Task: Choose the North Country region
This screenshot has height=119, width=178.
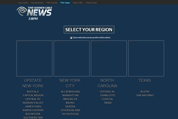Action: (x=33, y=110)
